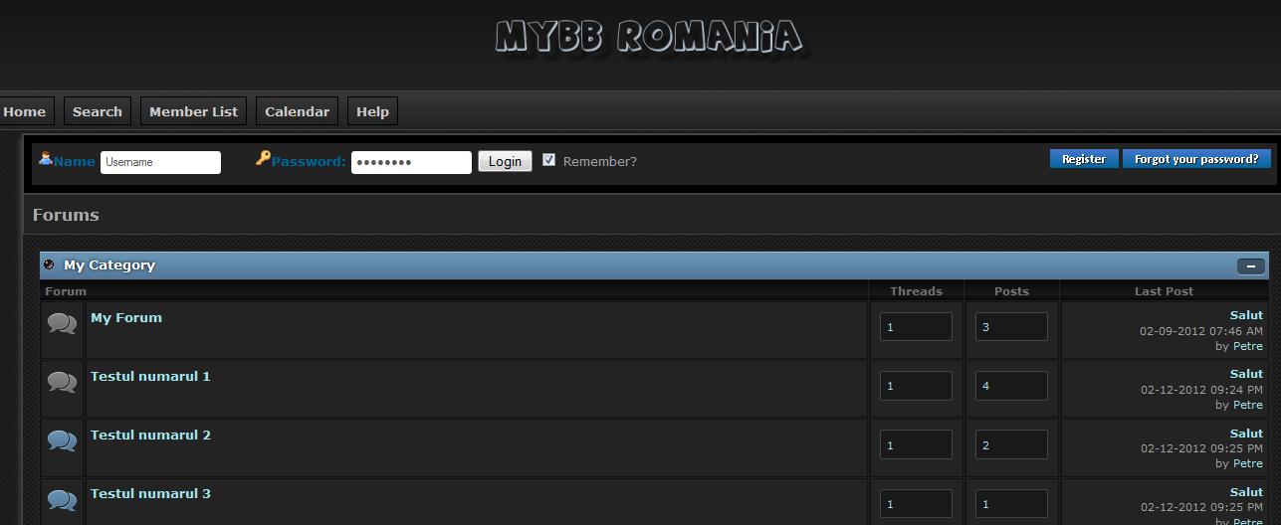Image resolution: width=1281 pixels, height=525 pixels.
Task: Click the Threads column header
Action: [916, 291]
